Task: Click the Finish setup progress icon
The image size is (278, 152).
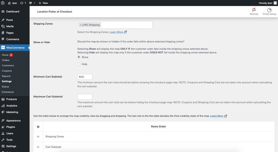Action: (269, 10)
